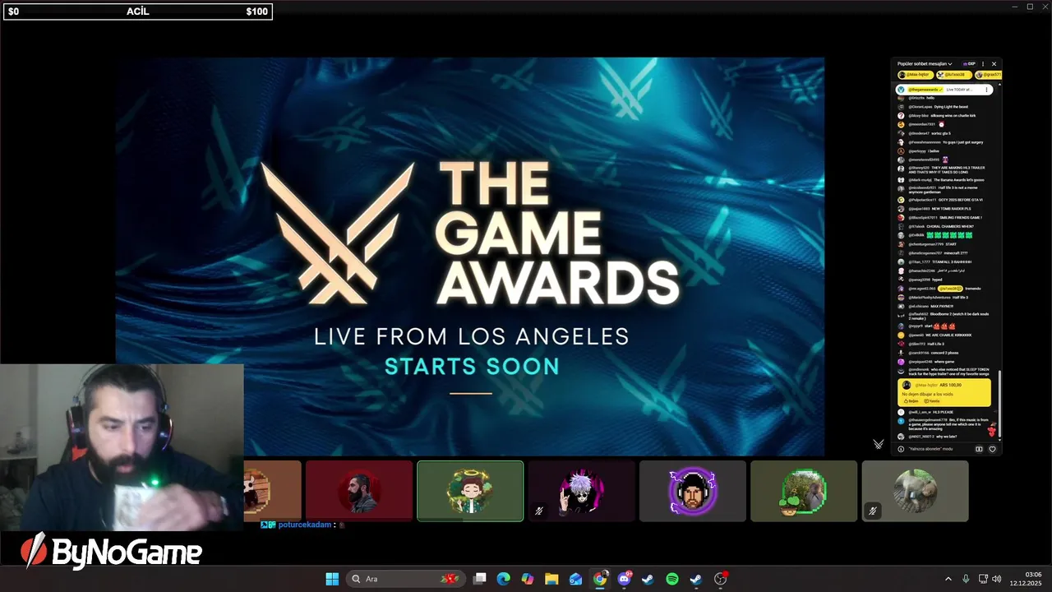Open Spotify from the taskbar
This screenshot has height=592, width=1052.
(671, 579)
